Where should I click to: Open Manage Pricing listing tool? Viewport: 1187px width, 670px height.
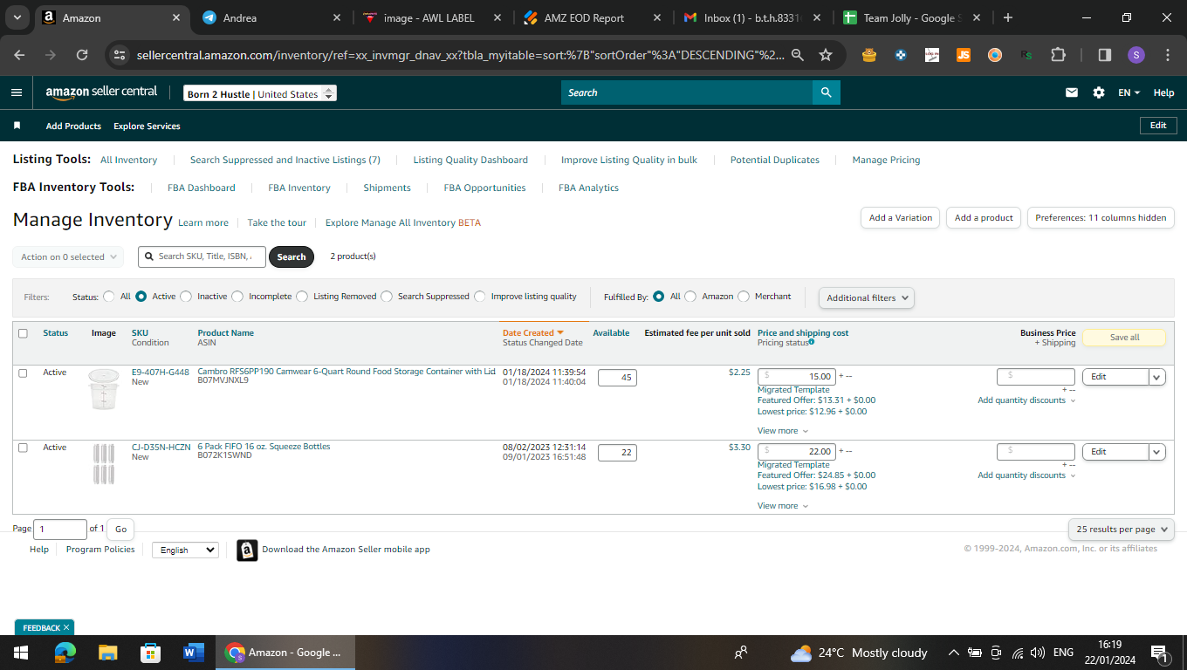tap(886, 160)
